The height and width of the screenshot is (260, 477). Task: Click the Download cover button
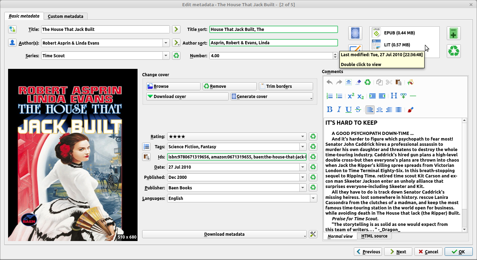pyautogui.click(x=187, y=96)
